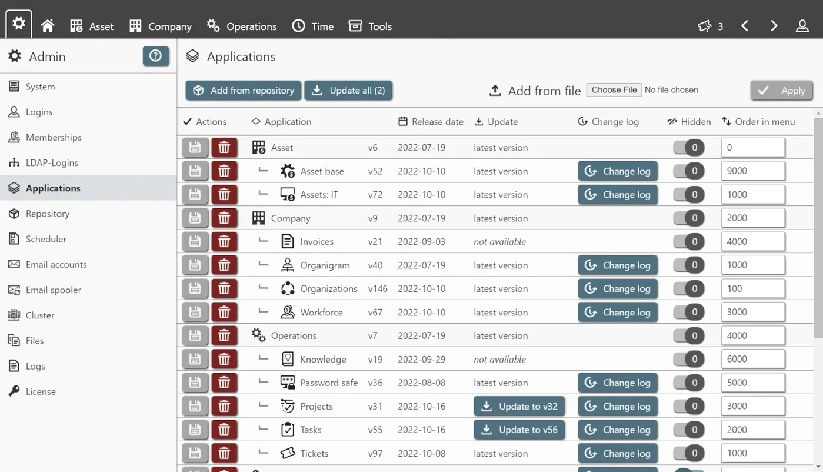Image resolution: width=823 pixels, height=472 pixels.
Task: Open the Company menu in top bar
Action: (x=161, y=26)
